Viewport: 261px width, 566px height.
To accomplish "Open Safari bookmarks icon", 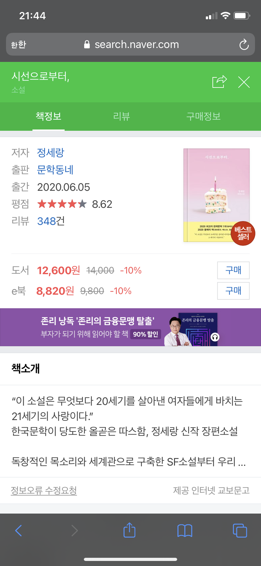I will 185,530.
